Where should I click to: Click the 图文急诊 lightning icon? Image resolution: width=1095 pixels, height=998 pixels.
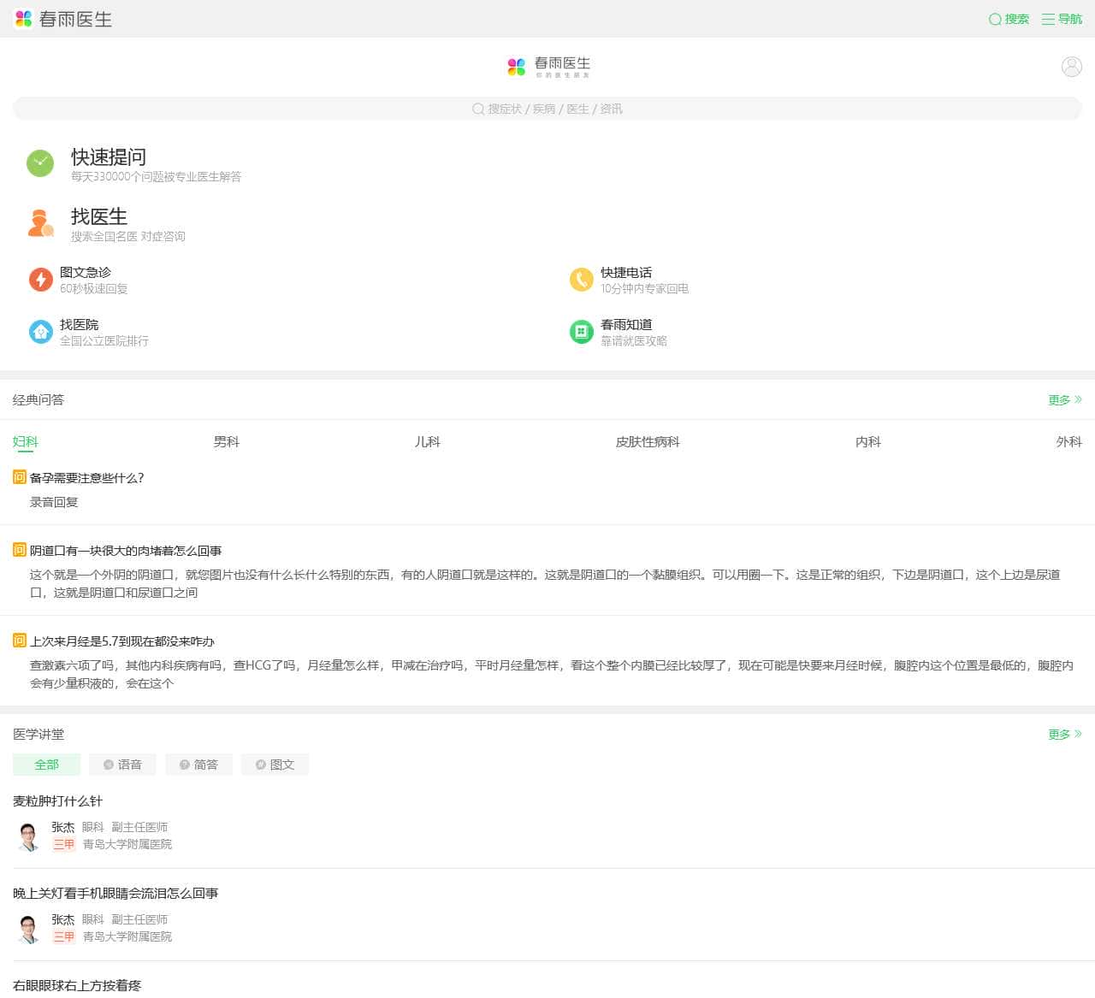click(x=41, y=280)
